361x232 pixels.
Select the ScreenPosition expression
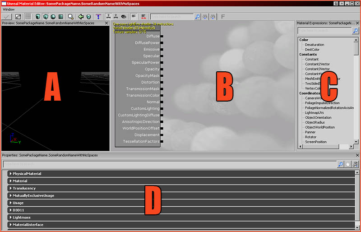(315, 142)
